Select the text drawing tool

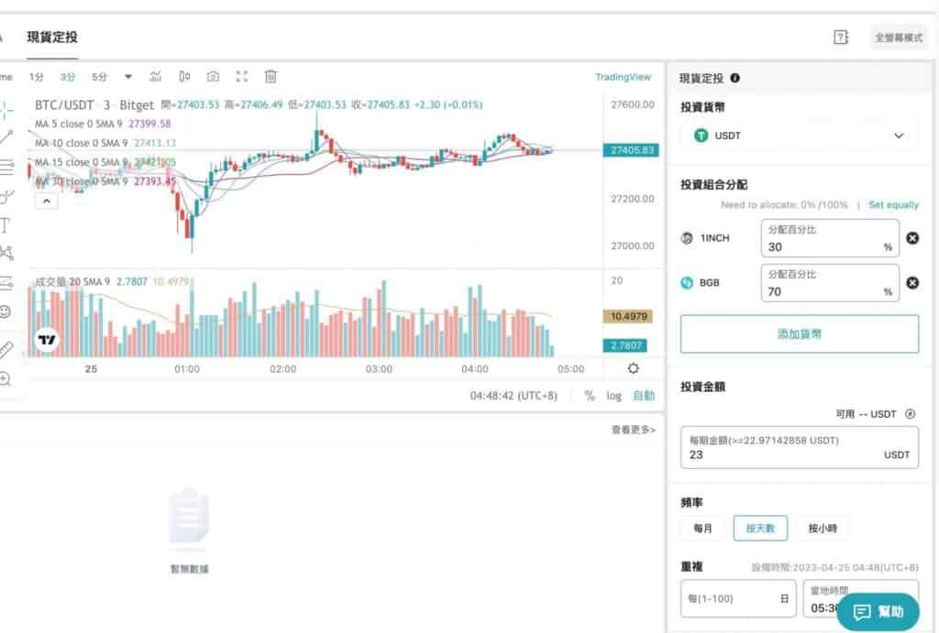click(x=6, y=225)
